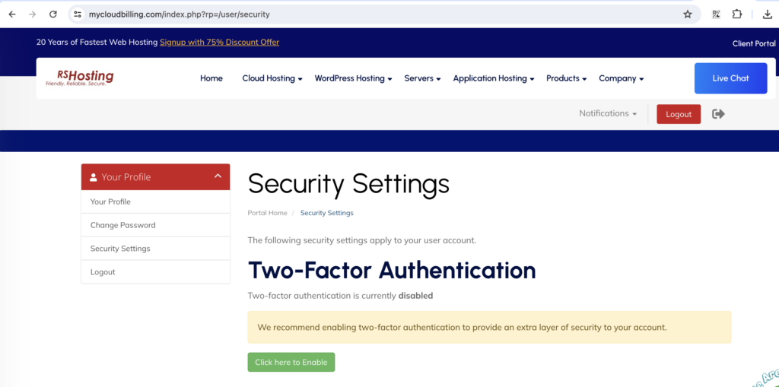Start a Live Chat session
This screenshot has height=387, width=779.
tap(730, 78)
